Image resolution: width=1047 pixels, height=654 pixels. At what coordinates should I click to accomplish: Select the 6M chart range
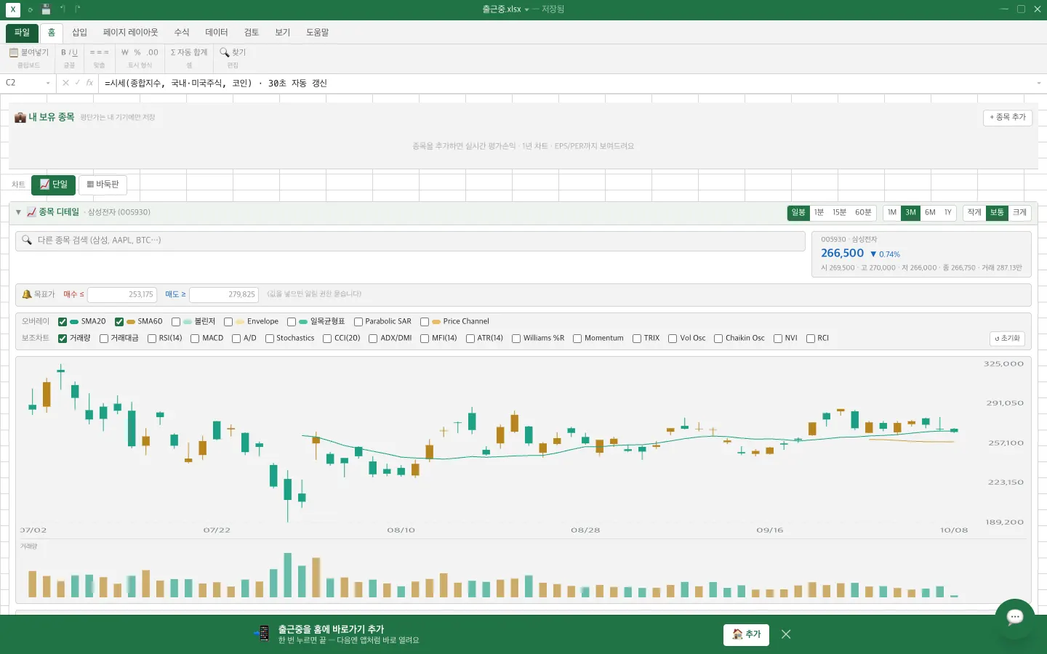point(930,212)
